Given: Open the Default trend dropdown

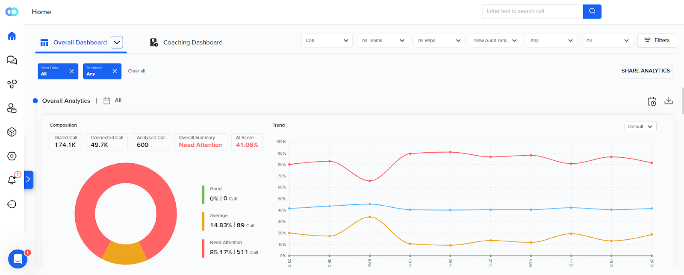Looking at the screenshot, I should click(640, 126).
